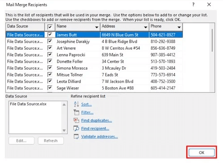The image size is (223, 163).
Task: Open the Find recipient... link
Action: [x=95, y=129]
